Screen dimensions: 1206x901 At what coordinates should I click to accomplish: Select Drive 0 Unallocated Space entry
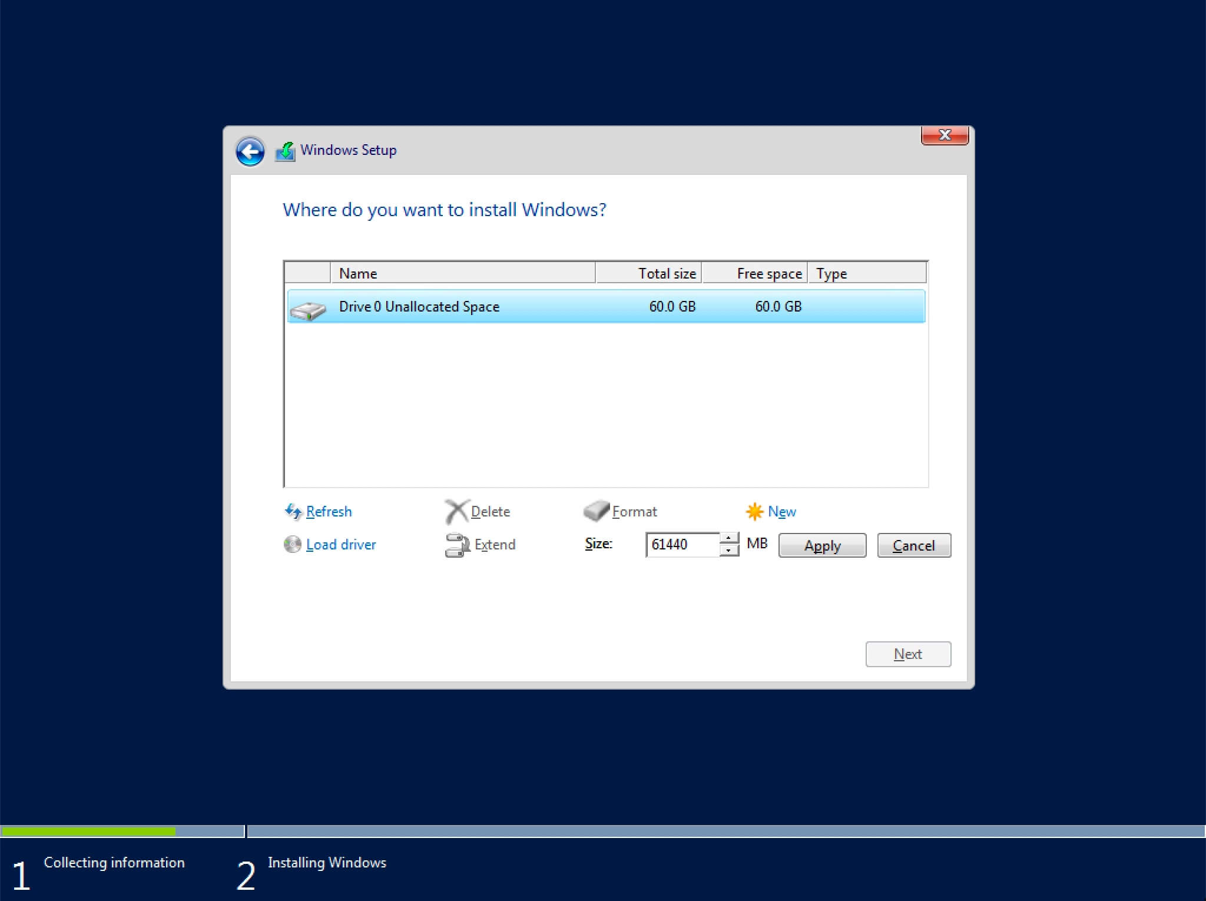pyautogui.click(x=604, y=306)
